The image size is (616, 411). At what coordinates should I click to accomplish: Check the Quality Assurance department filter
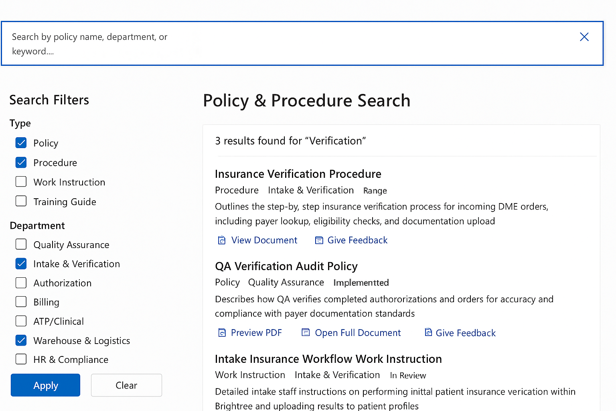[21, 244]
